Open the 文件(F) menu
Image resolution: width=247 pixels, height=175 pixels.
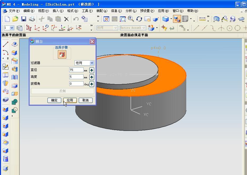pyautogui.click(x=14, y=11)
